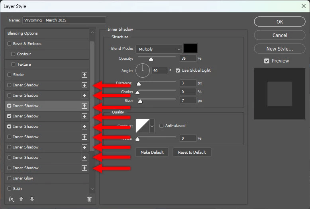The width and height of the screenshot is (310, 209).
Task: Enable the Satin checkbox
Action: point(9,188)
